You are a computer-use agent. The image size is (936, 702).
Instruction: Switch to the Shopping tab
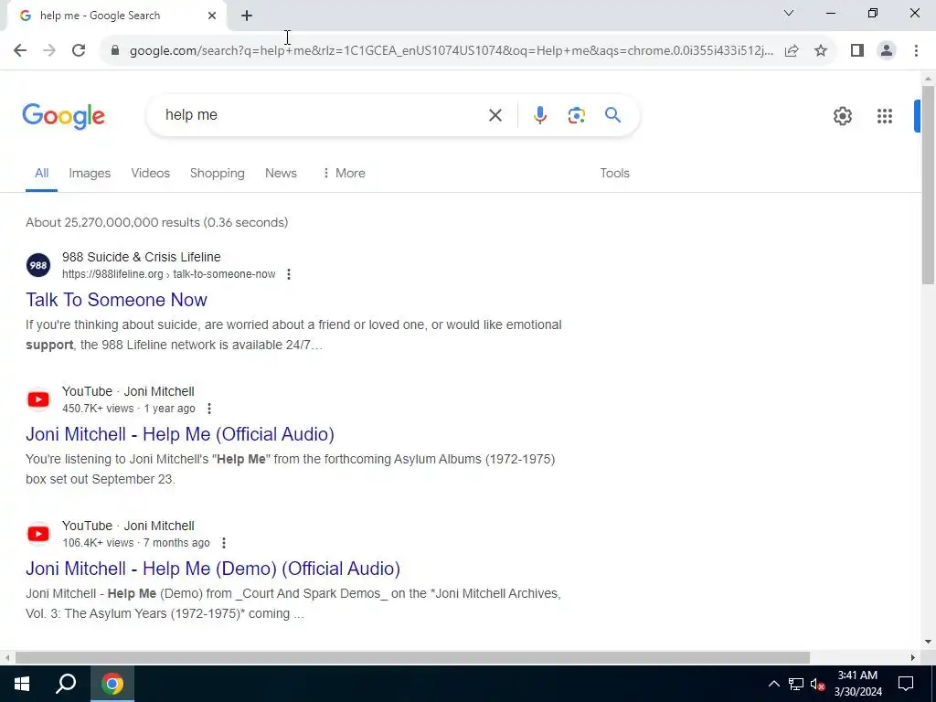pyautogui.click(x=218, y=173)
